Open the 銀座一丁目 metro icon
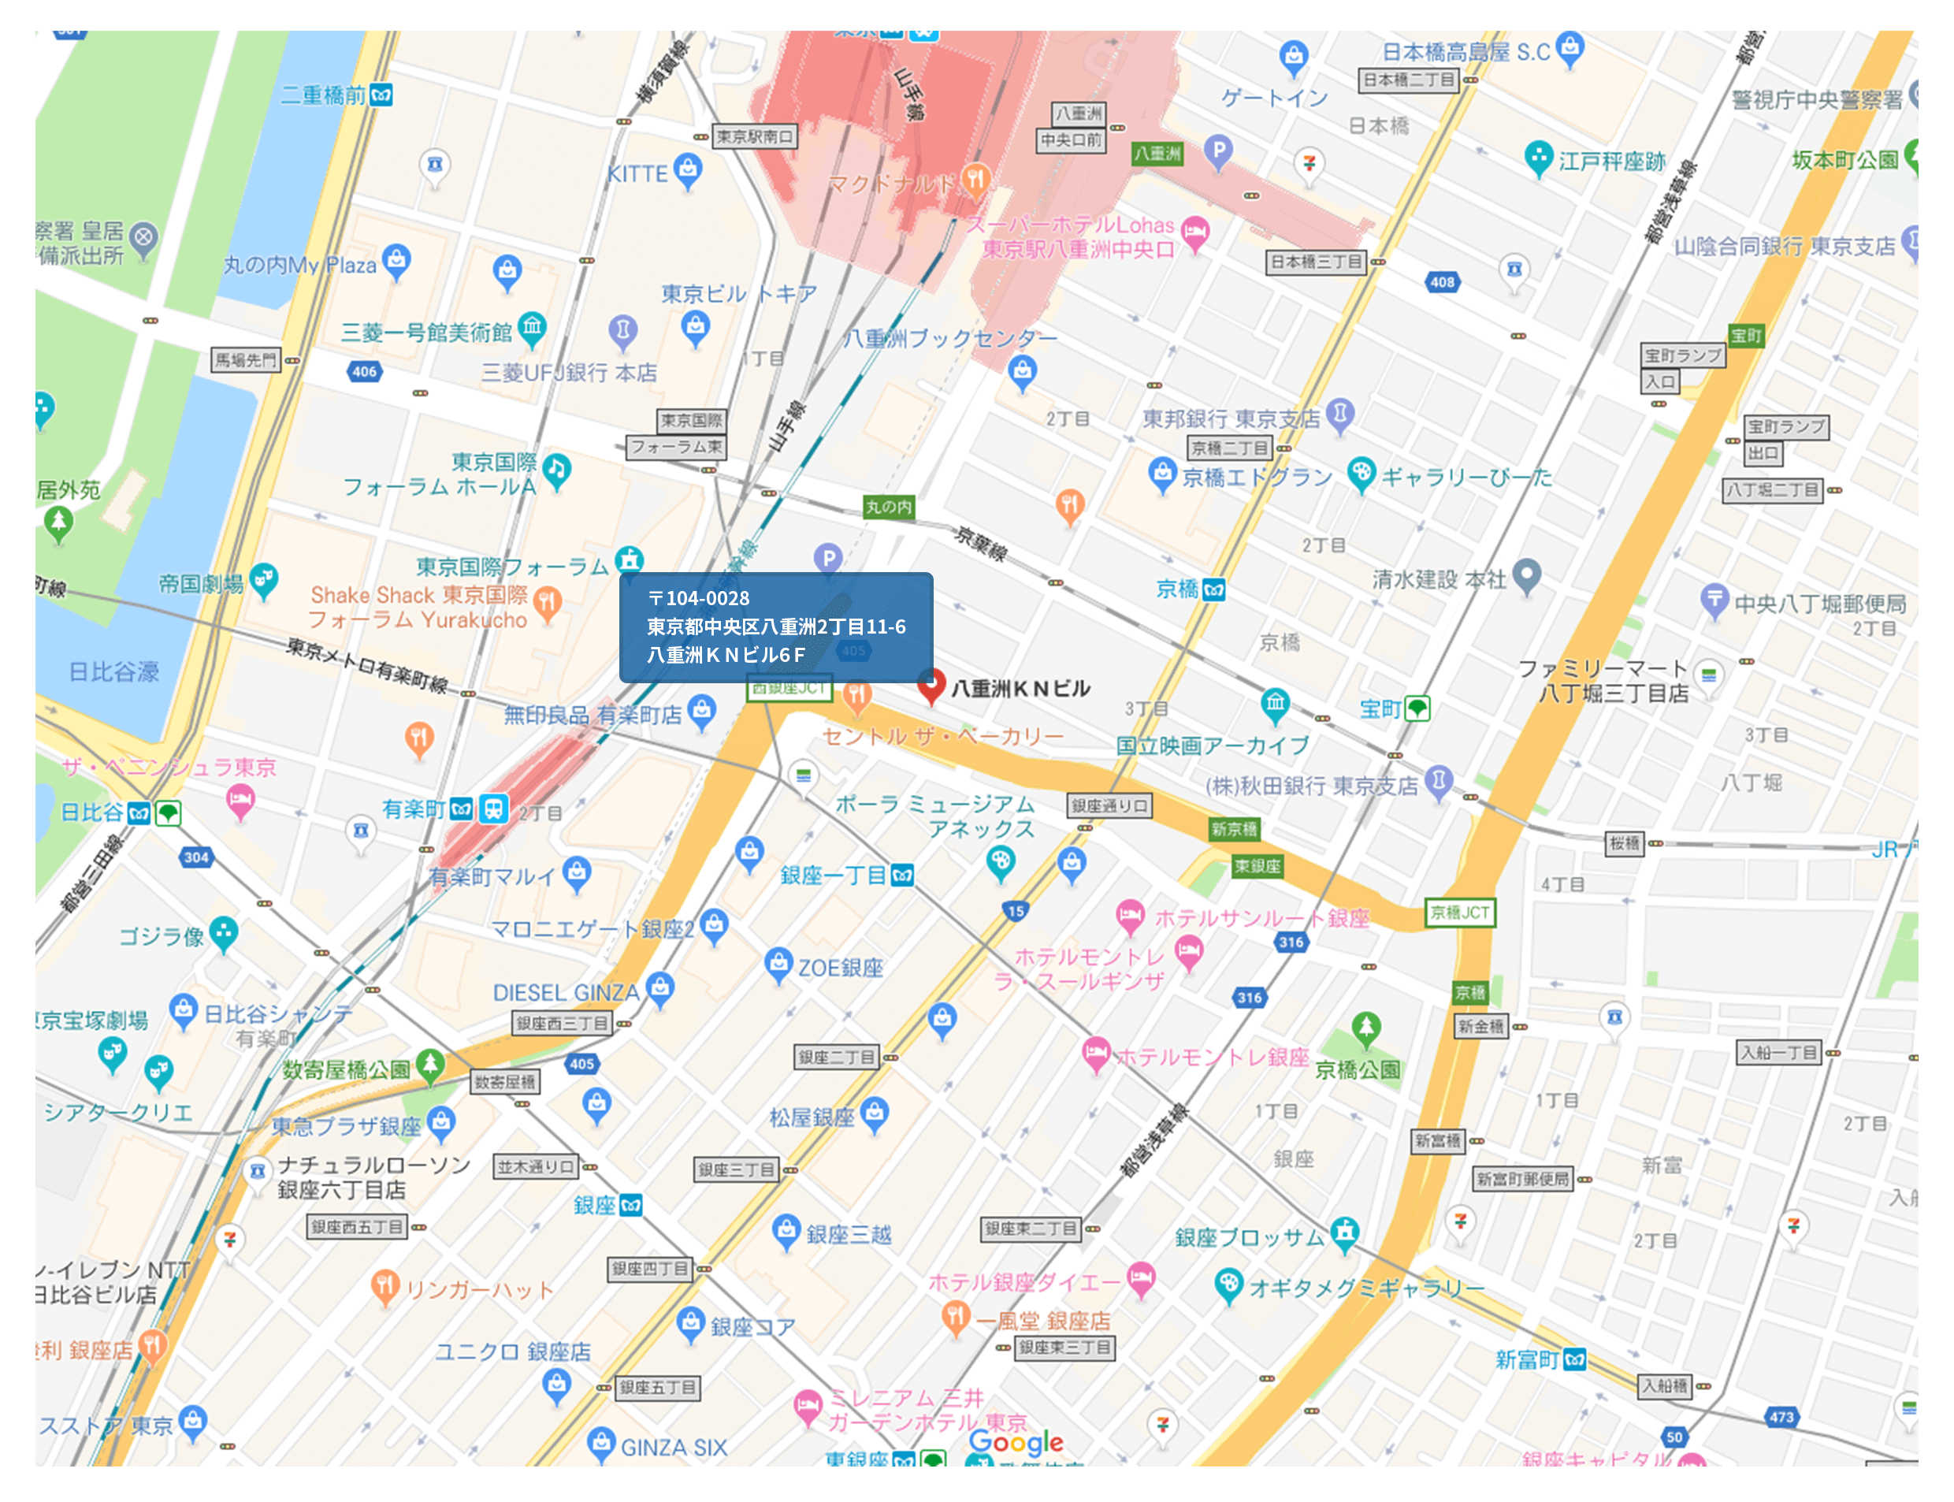 point(902,876)
